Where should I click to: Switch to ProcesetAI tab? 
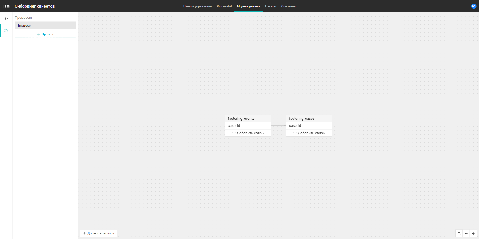click(x=224, y=6)
